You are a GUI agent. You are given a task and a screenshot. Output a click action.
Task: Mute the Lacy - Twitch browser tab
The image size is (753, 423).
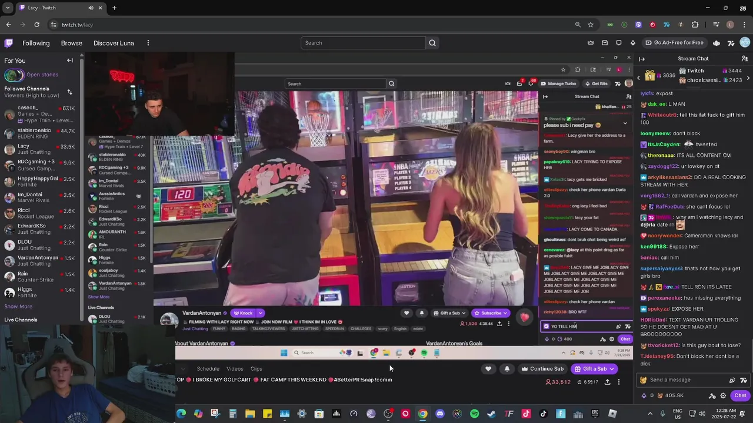pos(91,8)
